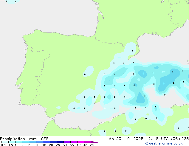Click the '20' legend label

(x=51, y=145)
